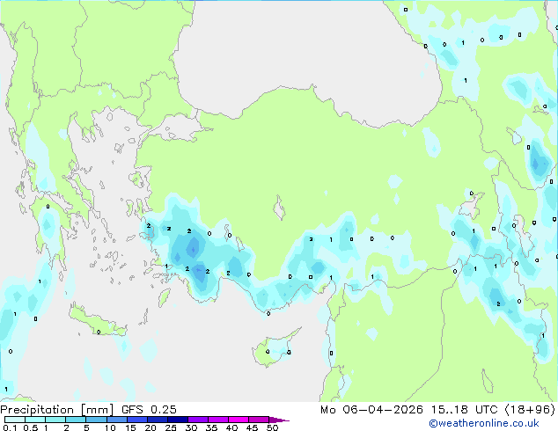Click the '(18+96)' forecast run label

(530, 410)
